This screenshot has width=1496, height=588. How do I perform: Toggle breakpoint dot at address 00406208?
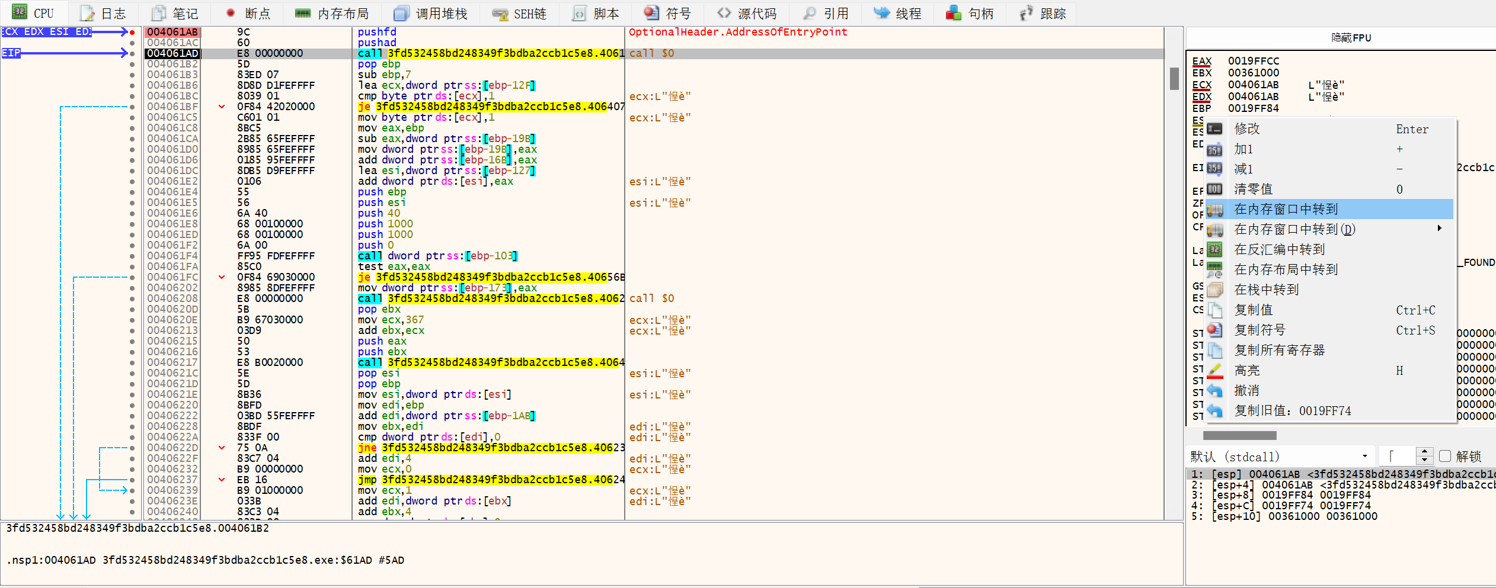pos(132,298)
